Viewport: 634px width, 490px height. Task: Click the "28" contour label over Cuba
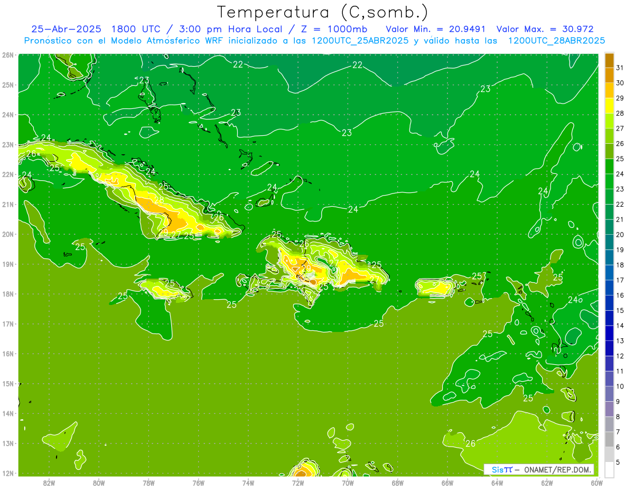(158, 200)
